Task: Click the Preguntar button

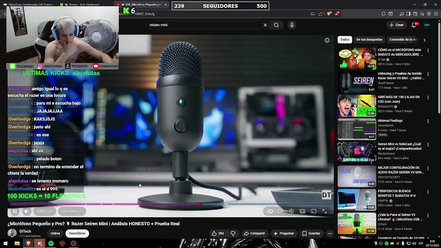Action: coord(284,233)
